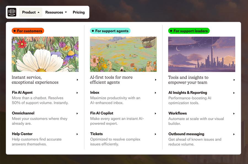
Task: Open the Omnichannel link
Action: [23, 113]
